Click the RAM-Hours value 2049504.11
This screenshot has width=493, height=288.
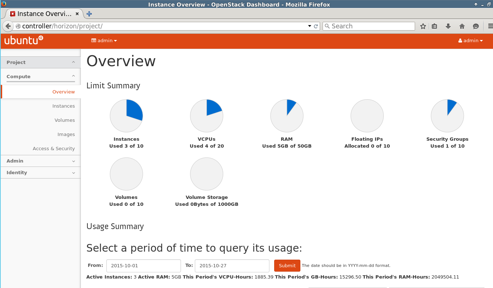[x=445, y=277]
